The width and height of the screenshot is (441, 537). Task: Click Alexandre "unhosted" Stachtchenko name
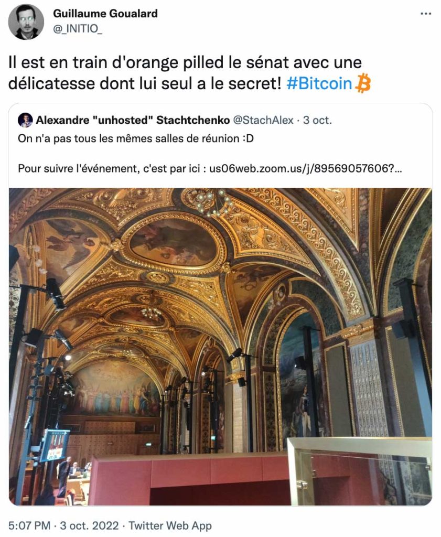coord(133,120)
